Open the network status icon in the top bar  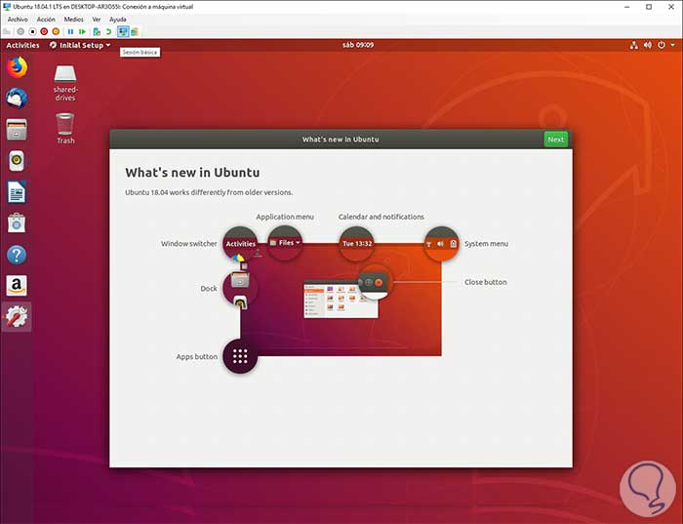(634, 45)
